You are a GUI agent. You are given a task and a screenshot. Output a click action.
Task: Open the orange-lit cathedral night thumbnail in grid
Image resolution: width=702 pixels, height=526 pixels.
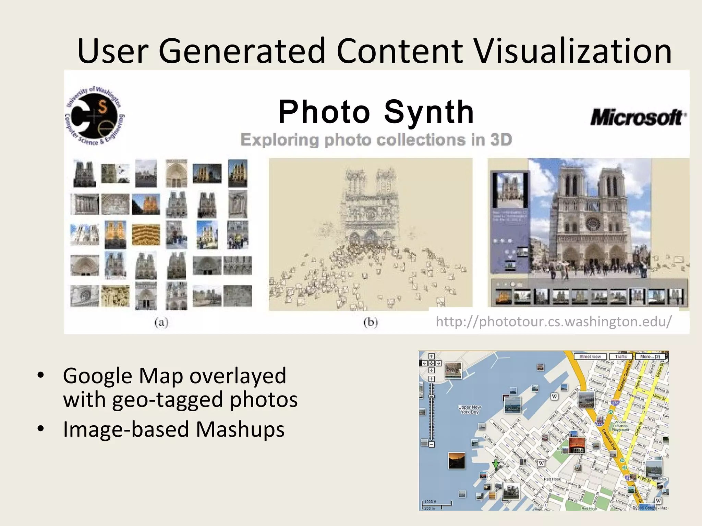(146, 204)
